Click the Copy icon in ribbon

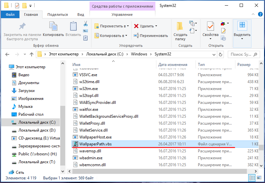53,26
